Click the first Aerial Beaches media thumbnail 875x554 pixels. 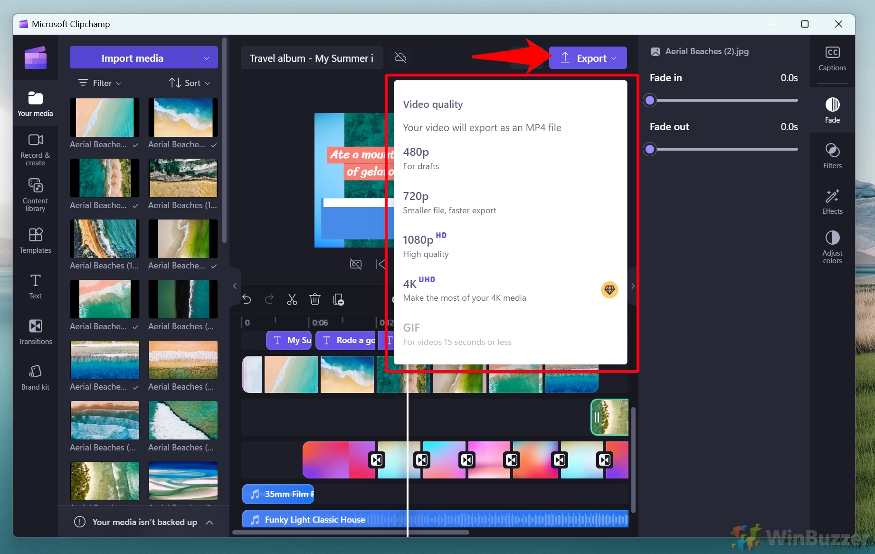point(105,118)
